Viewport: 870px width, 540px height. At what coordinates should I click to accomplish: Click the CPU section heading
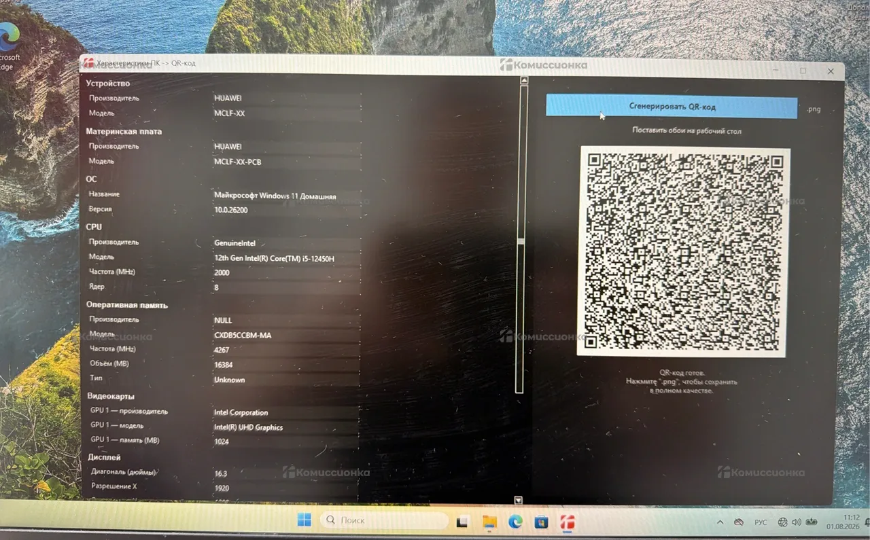pos(94,226)
